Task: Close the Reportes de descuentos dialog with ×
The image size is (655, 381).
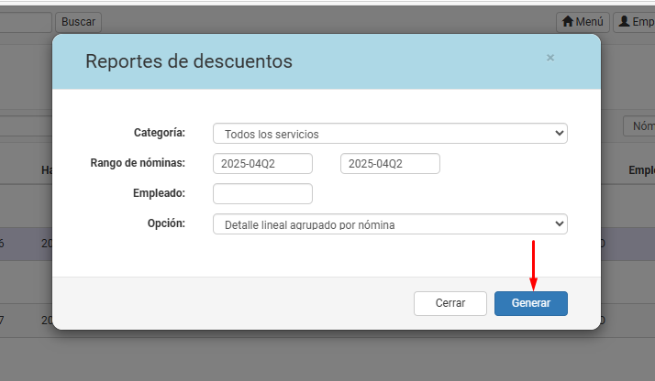Action: coord(550,58)
